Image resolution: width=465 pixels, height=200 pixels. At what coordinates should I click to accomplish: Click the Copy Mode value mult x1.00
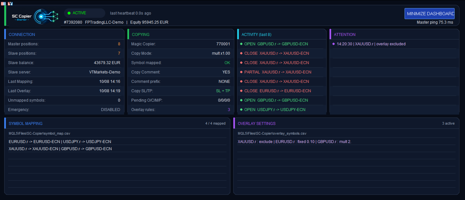click(x=221, y=53)
